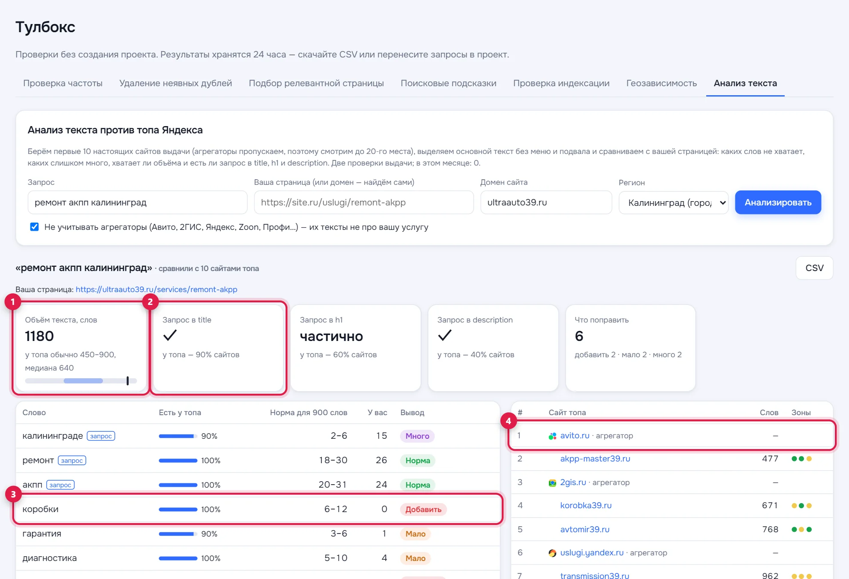This screenshot has height=579, width=849.
Task: Focus the Ваша страница URL field
Action: 364,202
